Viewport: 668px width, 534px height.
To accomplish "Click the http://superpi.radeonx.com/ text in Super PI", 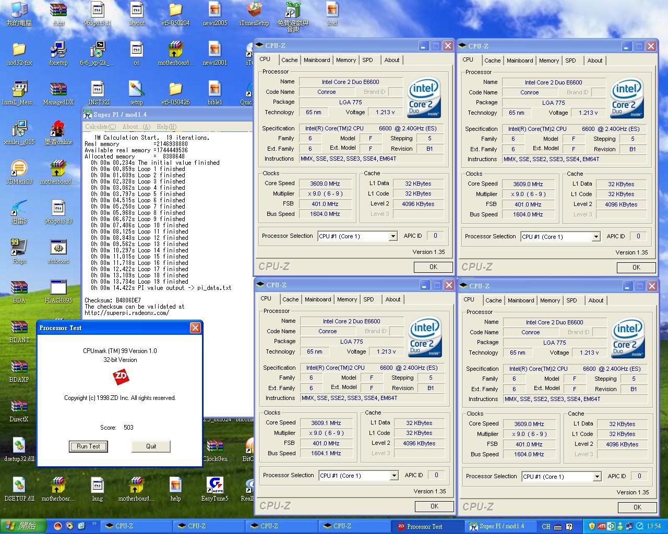I will click(127, 313).
